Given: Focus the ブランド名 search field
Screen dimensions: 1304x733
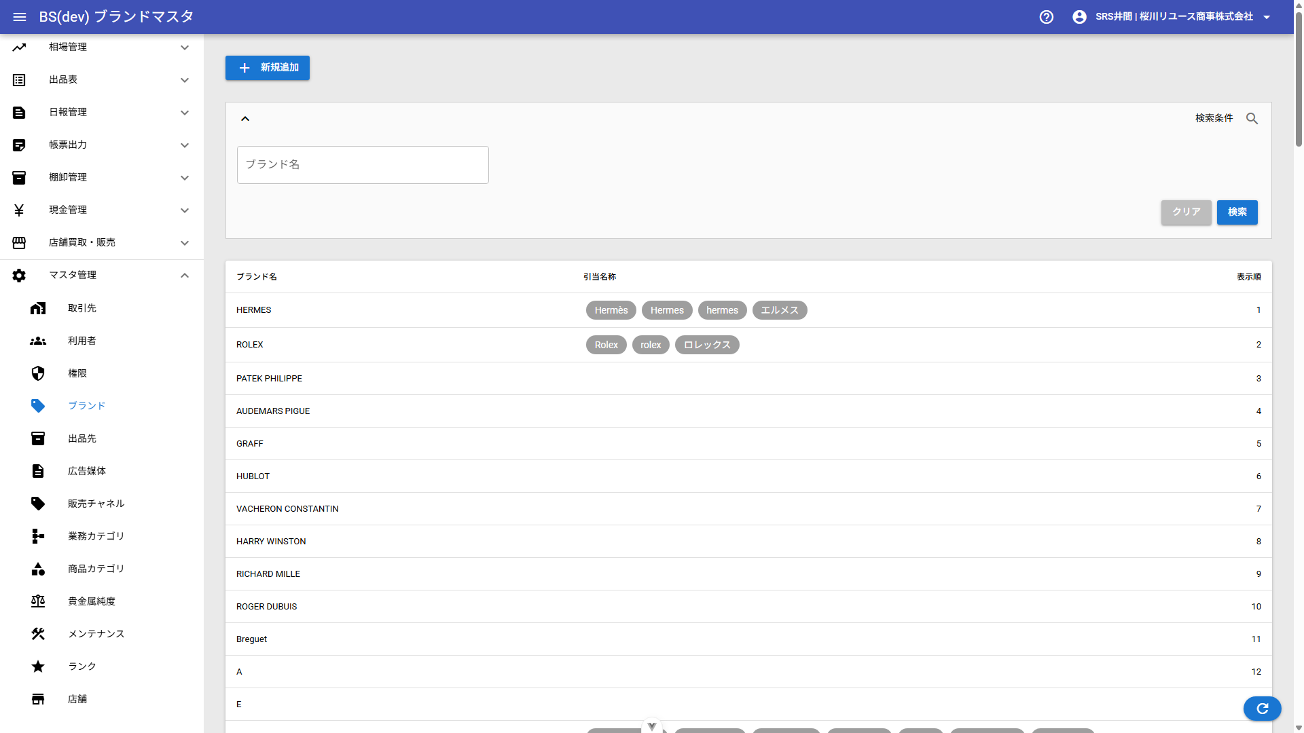Looking at the screenshot, I should [363, 165].
